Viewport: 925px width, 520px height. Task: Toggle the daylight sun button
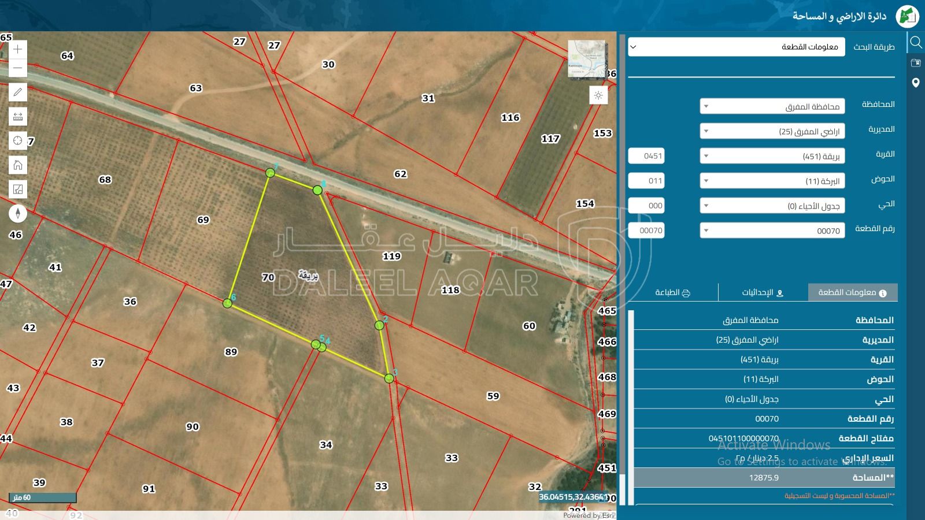point(598,95)
